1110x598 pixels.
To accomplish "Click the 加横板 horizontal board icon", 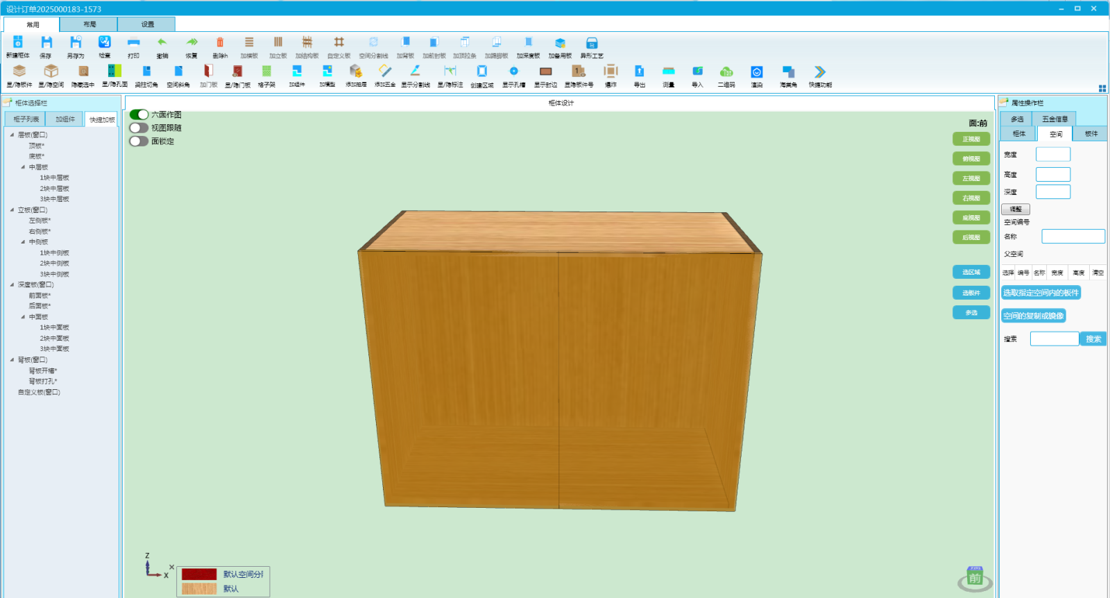I will tap(249, 42).
